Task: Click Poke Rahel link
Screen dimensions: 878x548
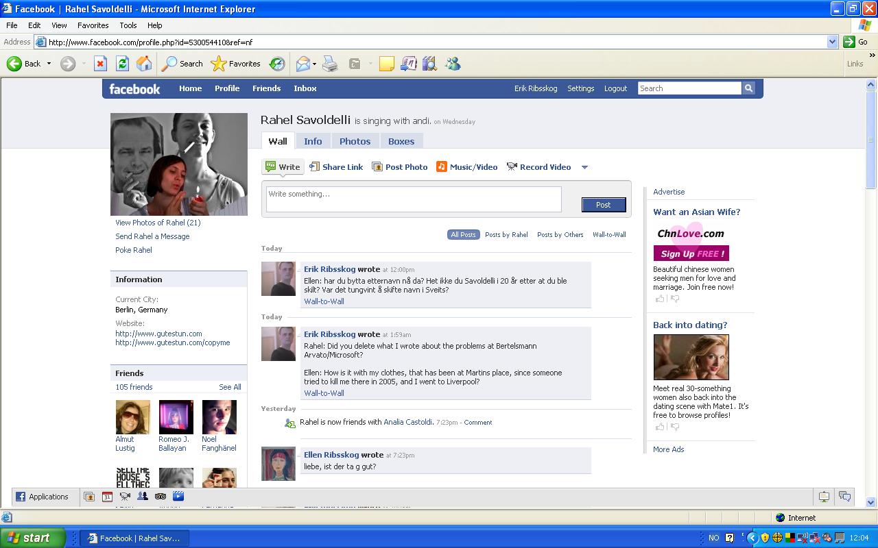Action: 134,250
